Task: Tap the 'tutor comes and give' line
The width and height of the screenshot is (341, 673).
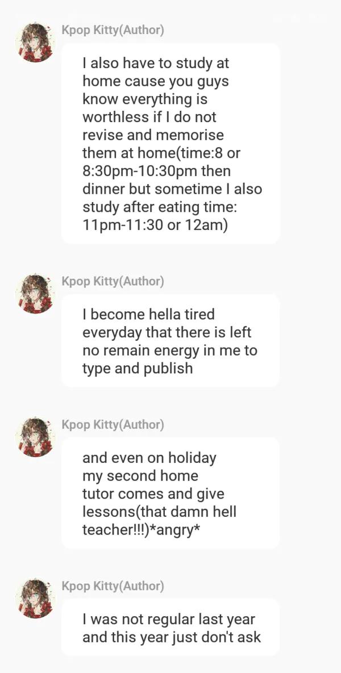Action: coord(153,494)
